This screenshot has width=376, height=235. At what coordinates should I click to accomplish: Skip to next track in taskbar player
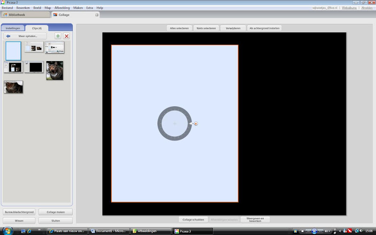pyautogui.click(x=320, y=231)
